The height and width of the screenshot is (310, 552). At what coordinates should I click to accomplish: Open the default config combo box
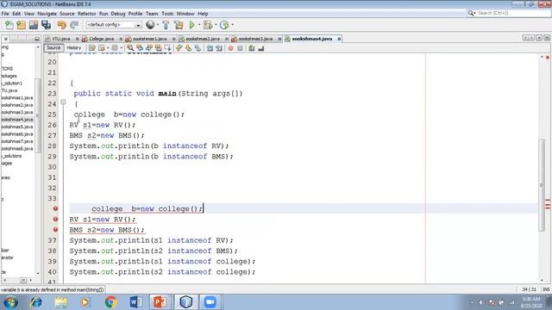point(113,25)
